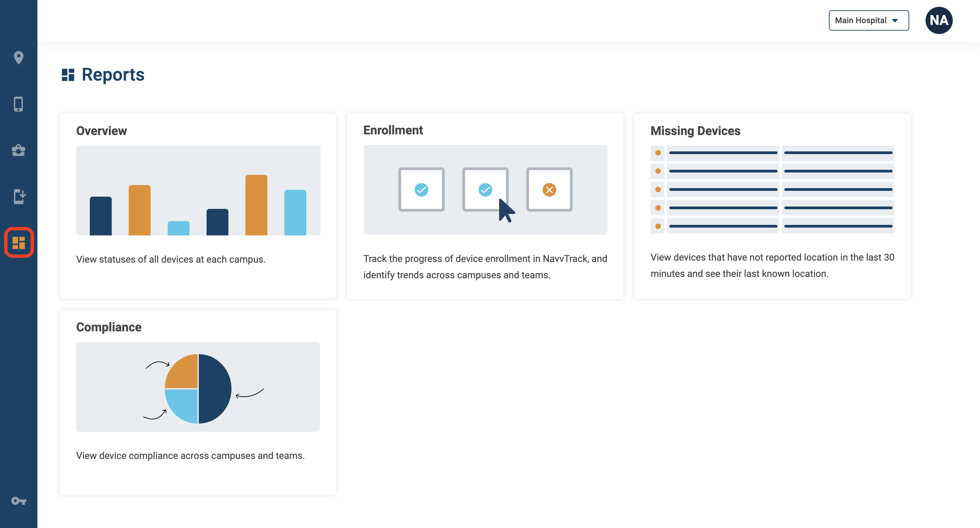Open the Overview report card title
Viewport: 980px width, 528px height.
pyautogui.click(x=101, y=131)
